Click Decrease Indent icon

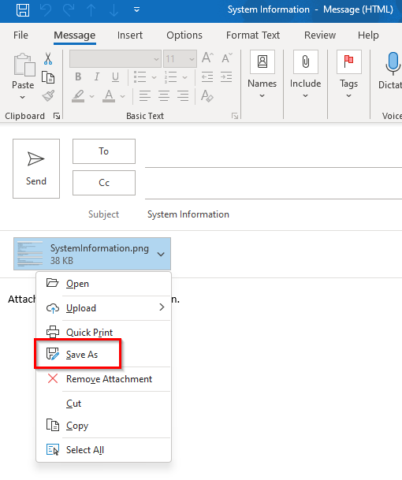pos(207,76)
